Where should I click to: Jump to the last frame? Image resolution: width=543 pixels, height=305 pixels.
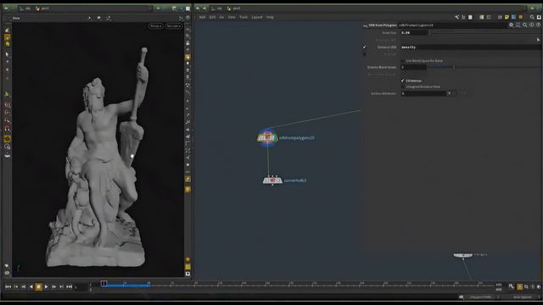click(x=69, y=286)
